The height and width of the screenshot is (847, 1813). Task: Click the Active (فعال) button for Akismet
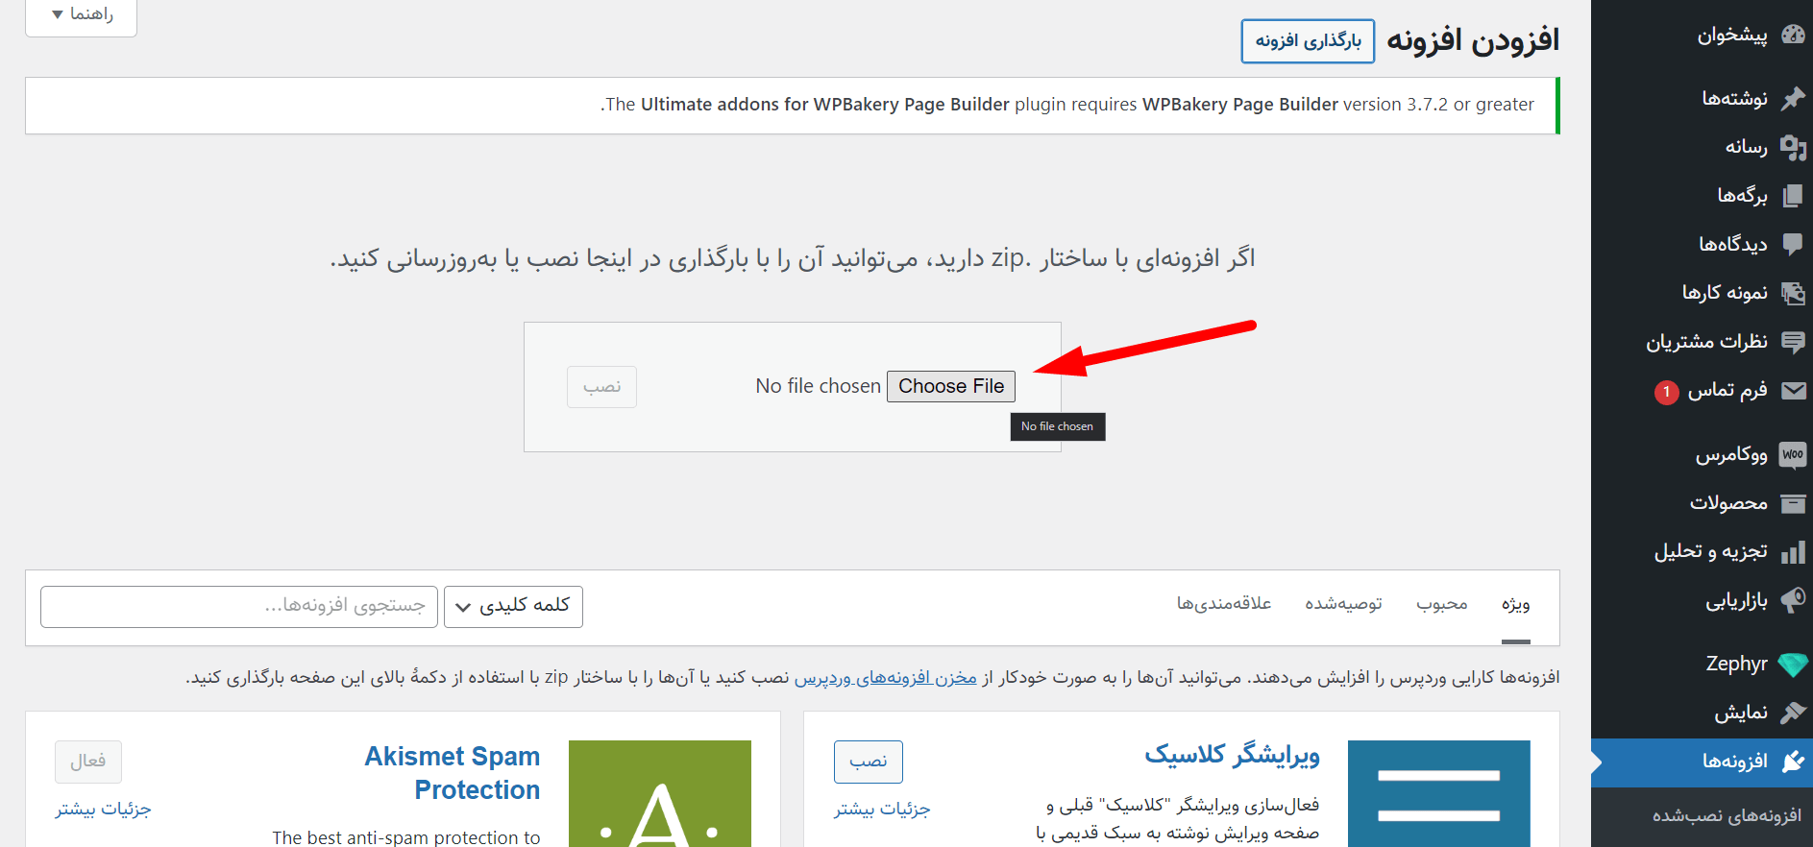88,762
